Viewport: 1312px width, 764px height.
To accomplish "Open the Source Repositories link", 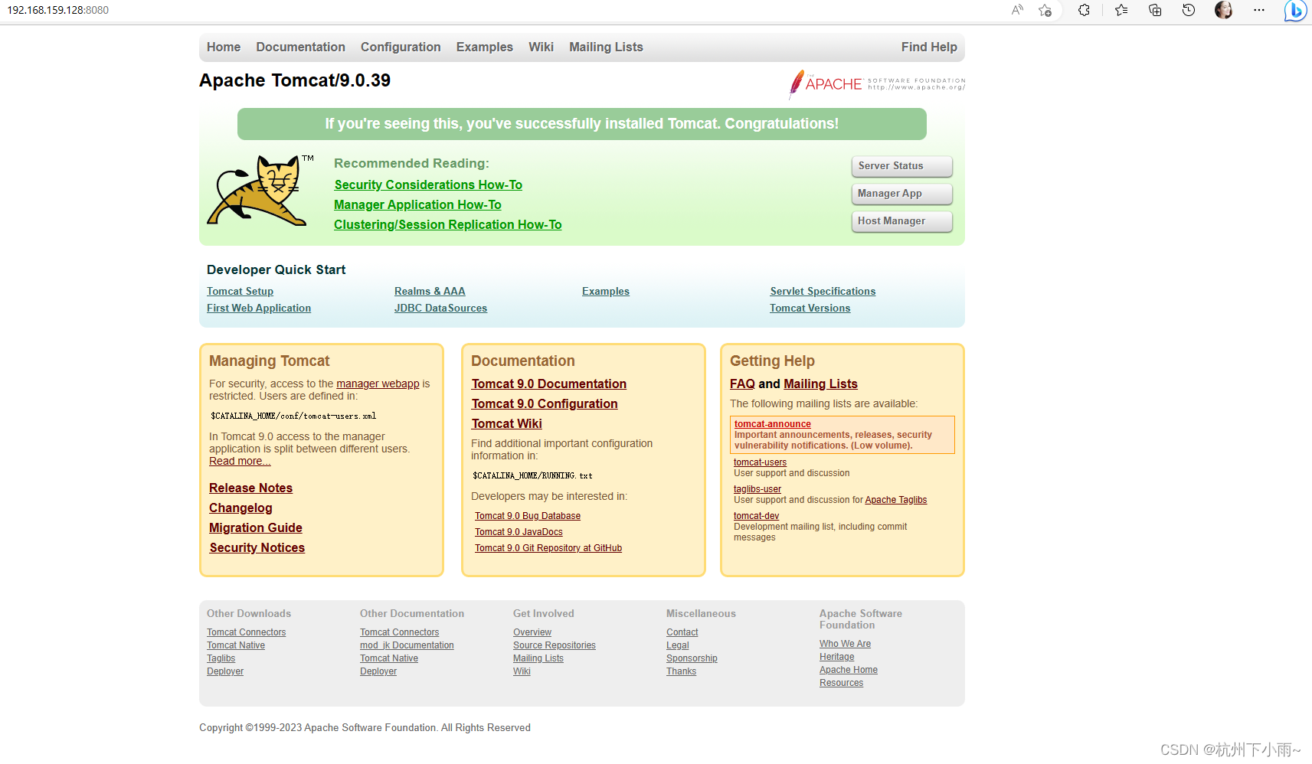I will [x=555, y=645].
